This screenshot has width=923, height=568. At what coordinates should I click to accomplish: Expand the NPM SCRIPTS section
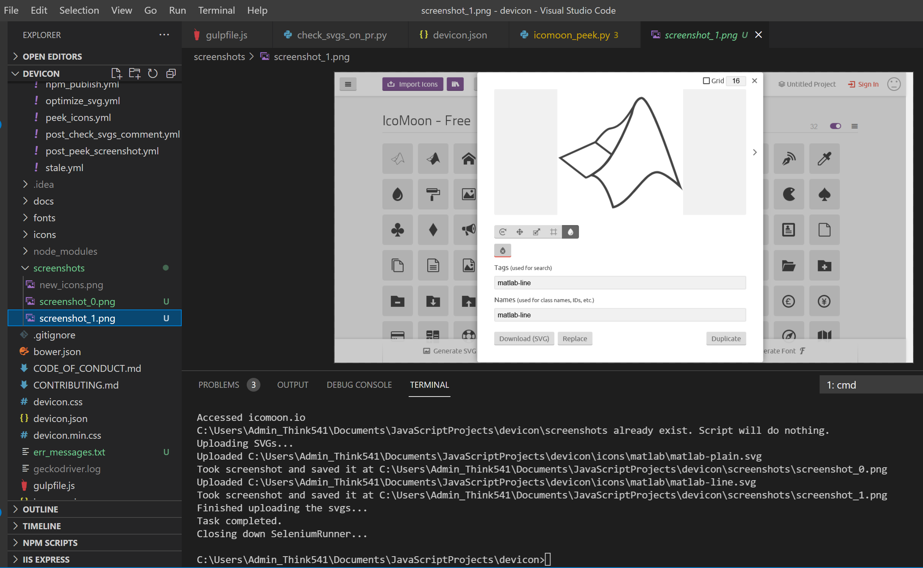point(95,543)
